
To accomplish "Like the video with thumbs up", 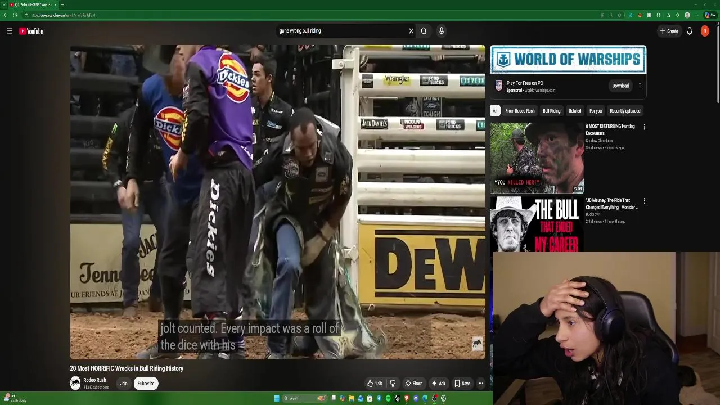I will pyautogui.click(x=375, y=384).
